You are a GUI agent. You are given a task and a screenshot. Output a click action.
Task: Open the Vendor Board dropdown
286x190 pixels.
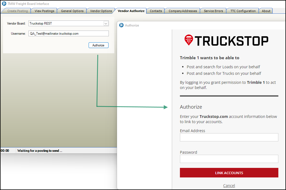106,23
